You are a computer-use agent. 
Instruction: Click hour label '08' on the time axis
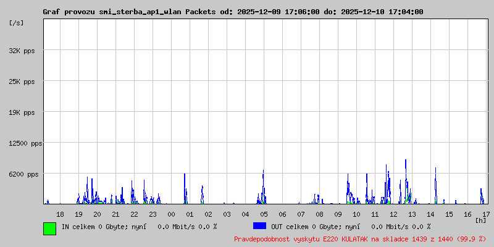pos(319,214)
